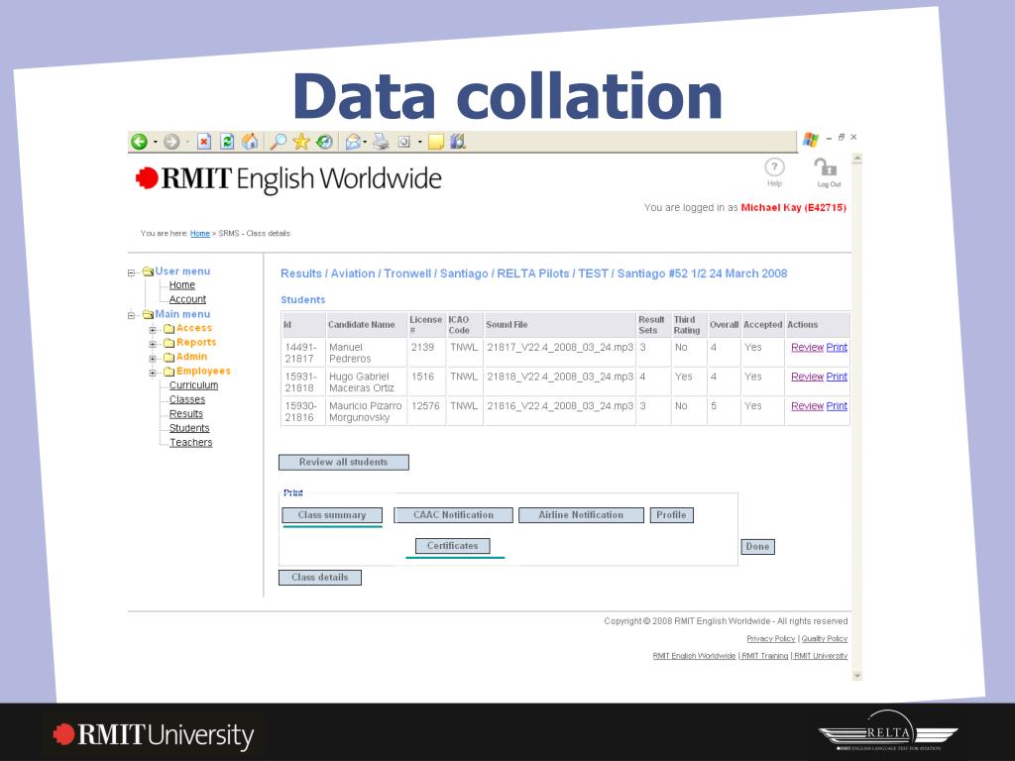This screenshot has width=1015, height=761.
Task: Click the Windows flag logo
Action: pyautogui.click(x=811, y=139)
